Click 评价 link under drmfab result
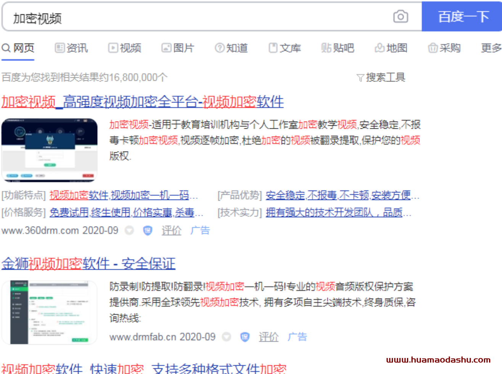 pyautogui.click(x=269, y=337)
